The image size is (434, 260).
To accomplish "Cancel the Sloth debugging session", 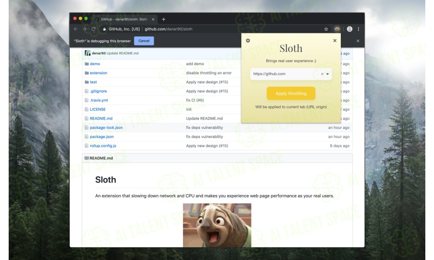I will pos(144,41).
